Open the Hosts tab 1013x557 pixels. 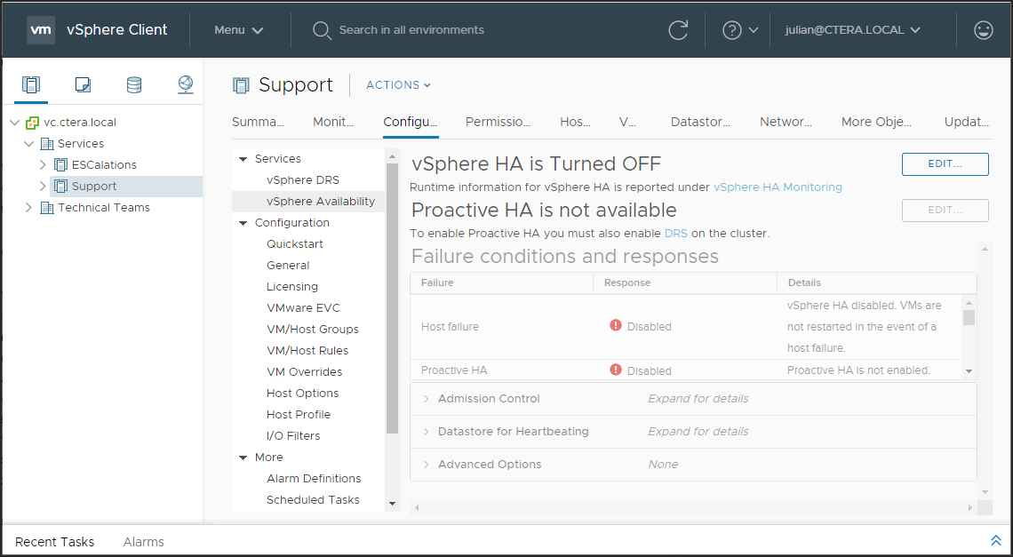click(575, 122)
